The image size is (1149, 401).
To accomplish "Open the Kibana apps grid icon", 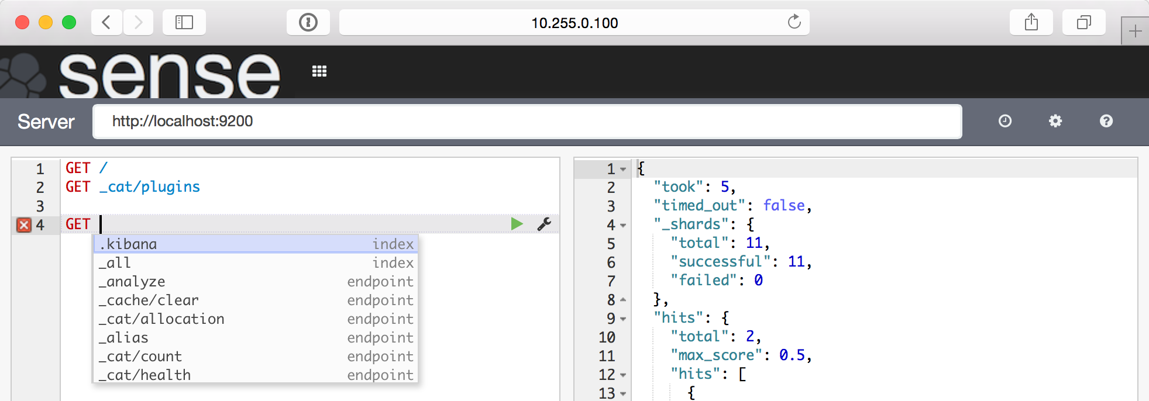I will coord(319,71).
